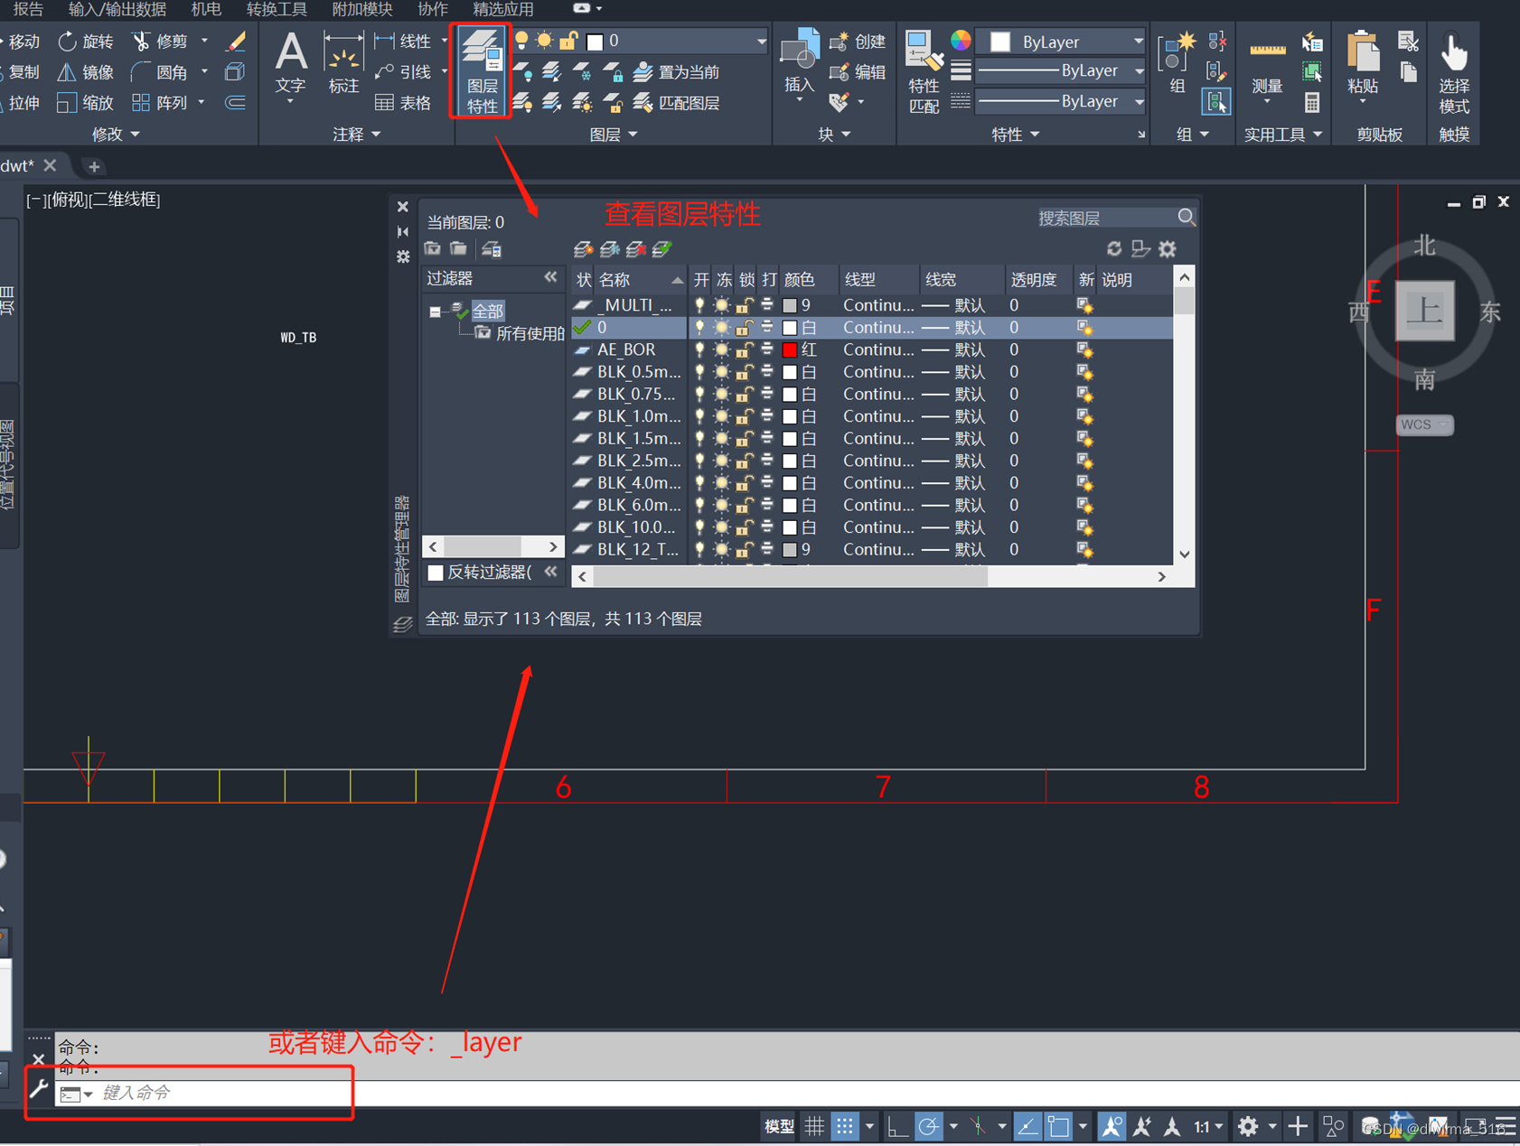
Task: Click the Text (文字) annotation tool
Action: point(291,61)
